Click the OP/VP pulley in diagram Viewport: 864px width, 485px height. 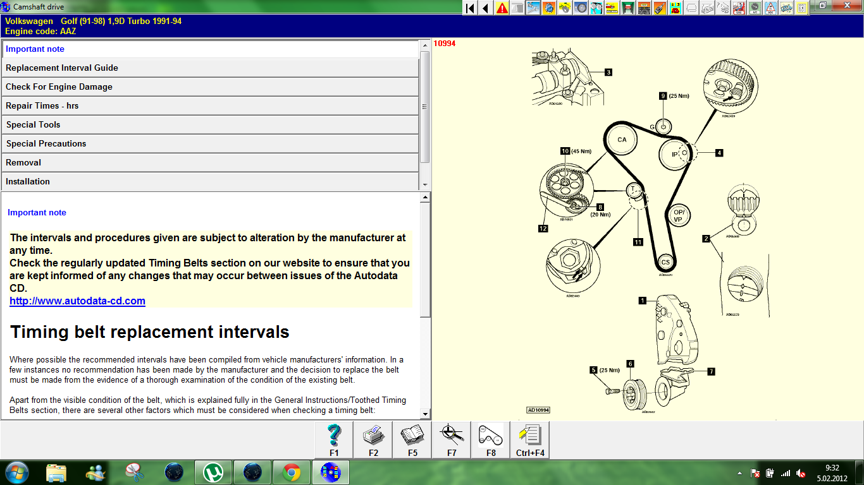click(679, 215)
